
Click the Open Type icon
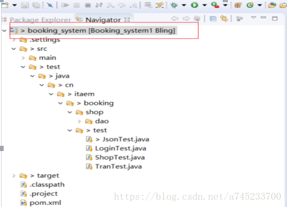click(272, 5)
